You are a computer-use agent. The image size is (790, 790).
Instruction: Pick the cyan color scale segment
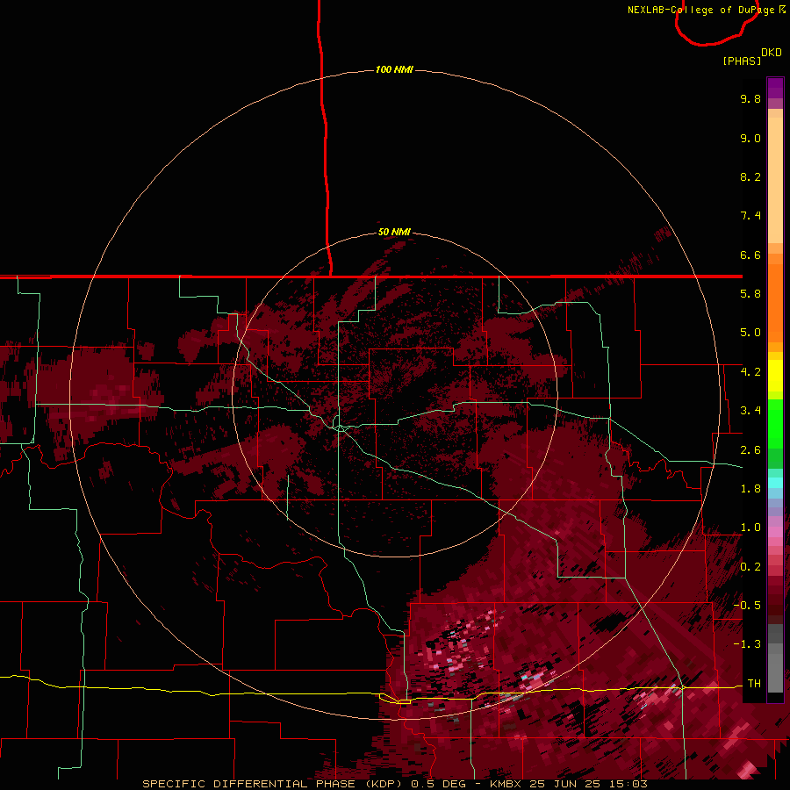775,483
